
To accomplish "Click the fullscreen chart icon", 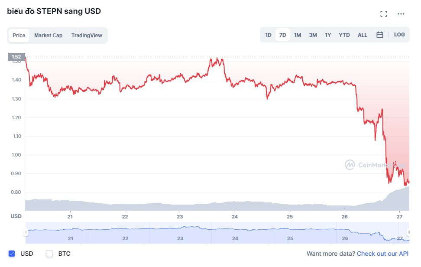I will coord(383,14).
